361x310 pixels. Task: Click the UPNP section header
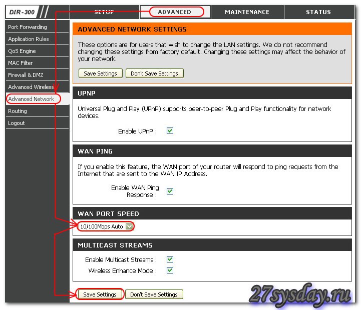[212, 93]
